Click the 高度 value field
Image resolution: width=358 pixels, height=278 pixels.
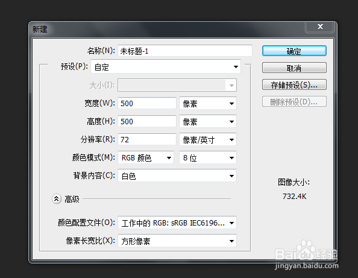147,121
